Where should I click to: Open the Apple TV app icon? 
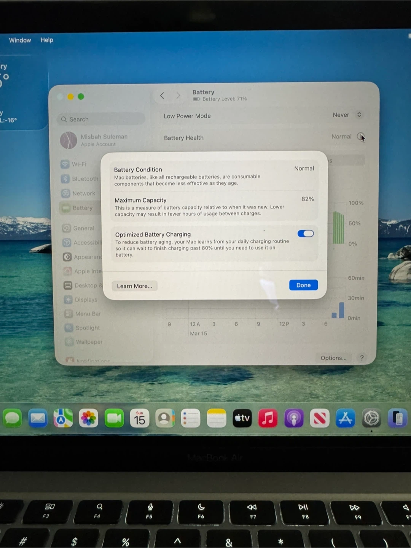(242, 419)
